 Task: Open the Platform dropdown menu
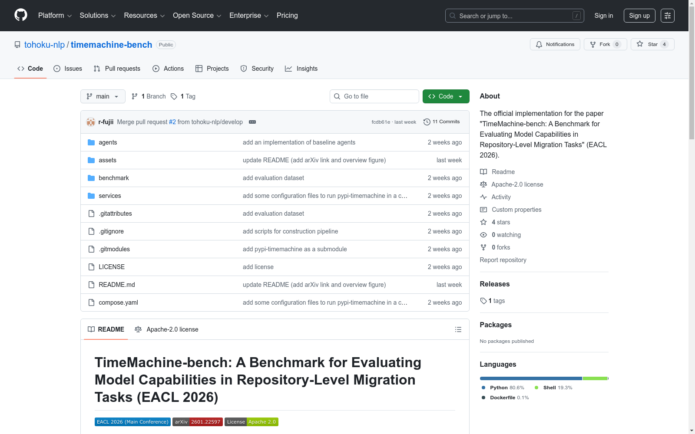point(55,16)
